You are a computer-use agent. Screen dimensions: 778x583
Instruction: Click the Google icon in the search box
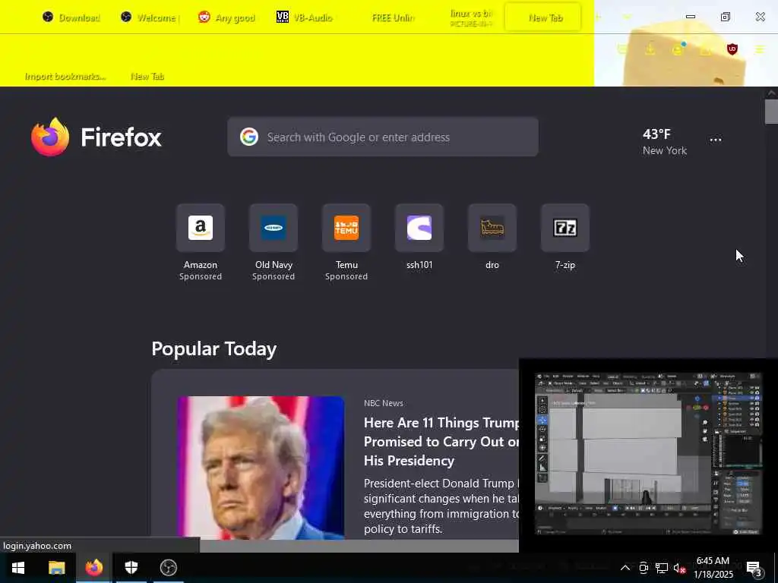[249, 137]
